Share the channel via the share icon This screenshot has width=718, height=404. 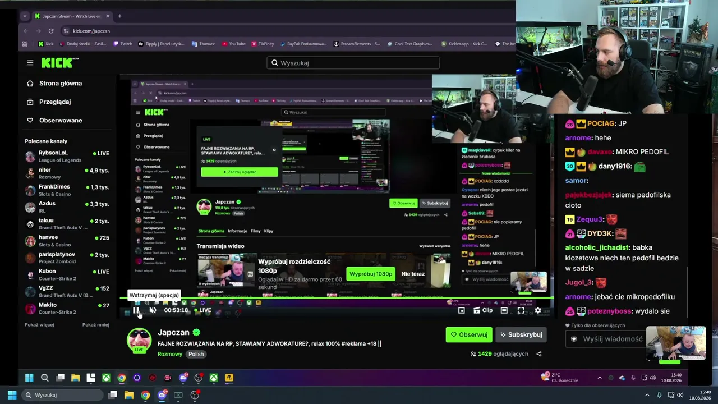pyautogui.click(x=539, y=354)
